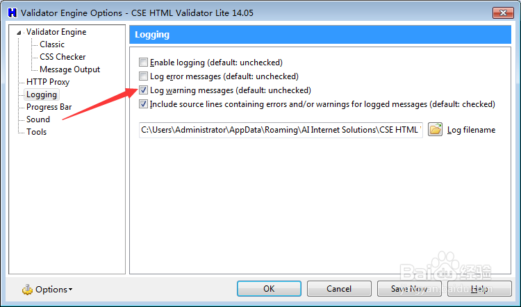Uncheck Include source lines checkbox
This screenshot has width=521, height=307.
pos(144,104)
